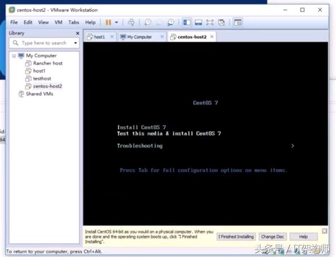
Task: Click the VMware Workstation title icon
Action: point(12,10)
